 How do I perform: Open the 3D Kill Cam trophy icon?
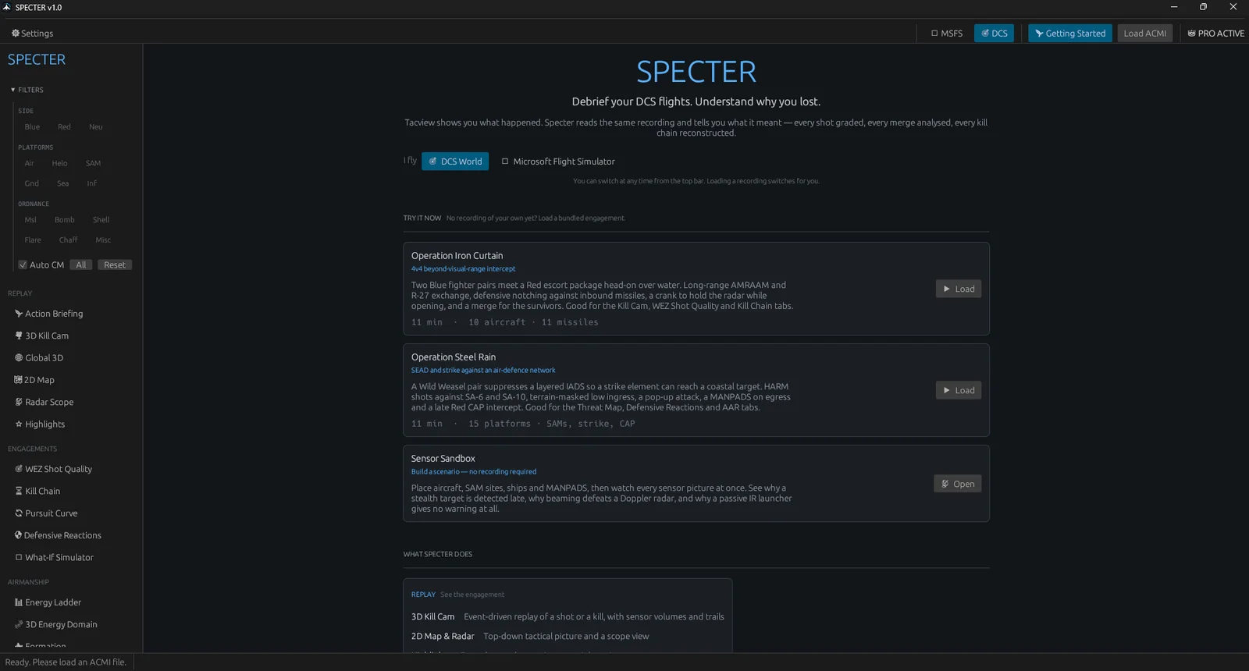19,335
